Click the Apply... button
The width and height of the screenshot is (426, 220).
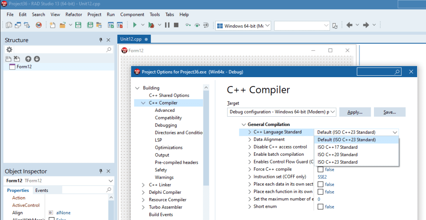(x=355, y=112)
